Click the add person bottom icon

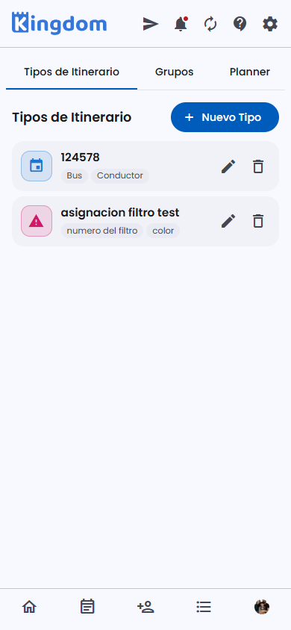tap(145, 607)
